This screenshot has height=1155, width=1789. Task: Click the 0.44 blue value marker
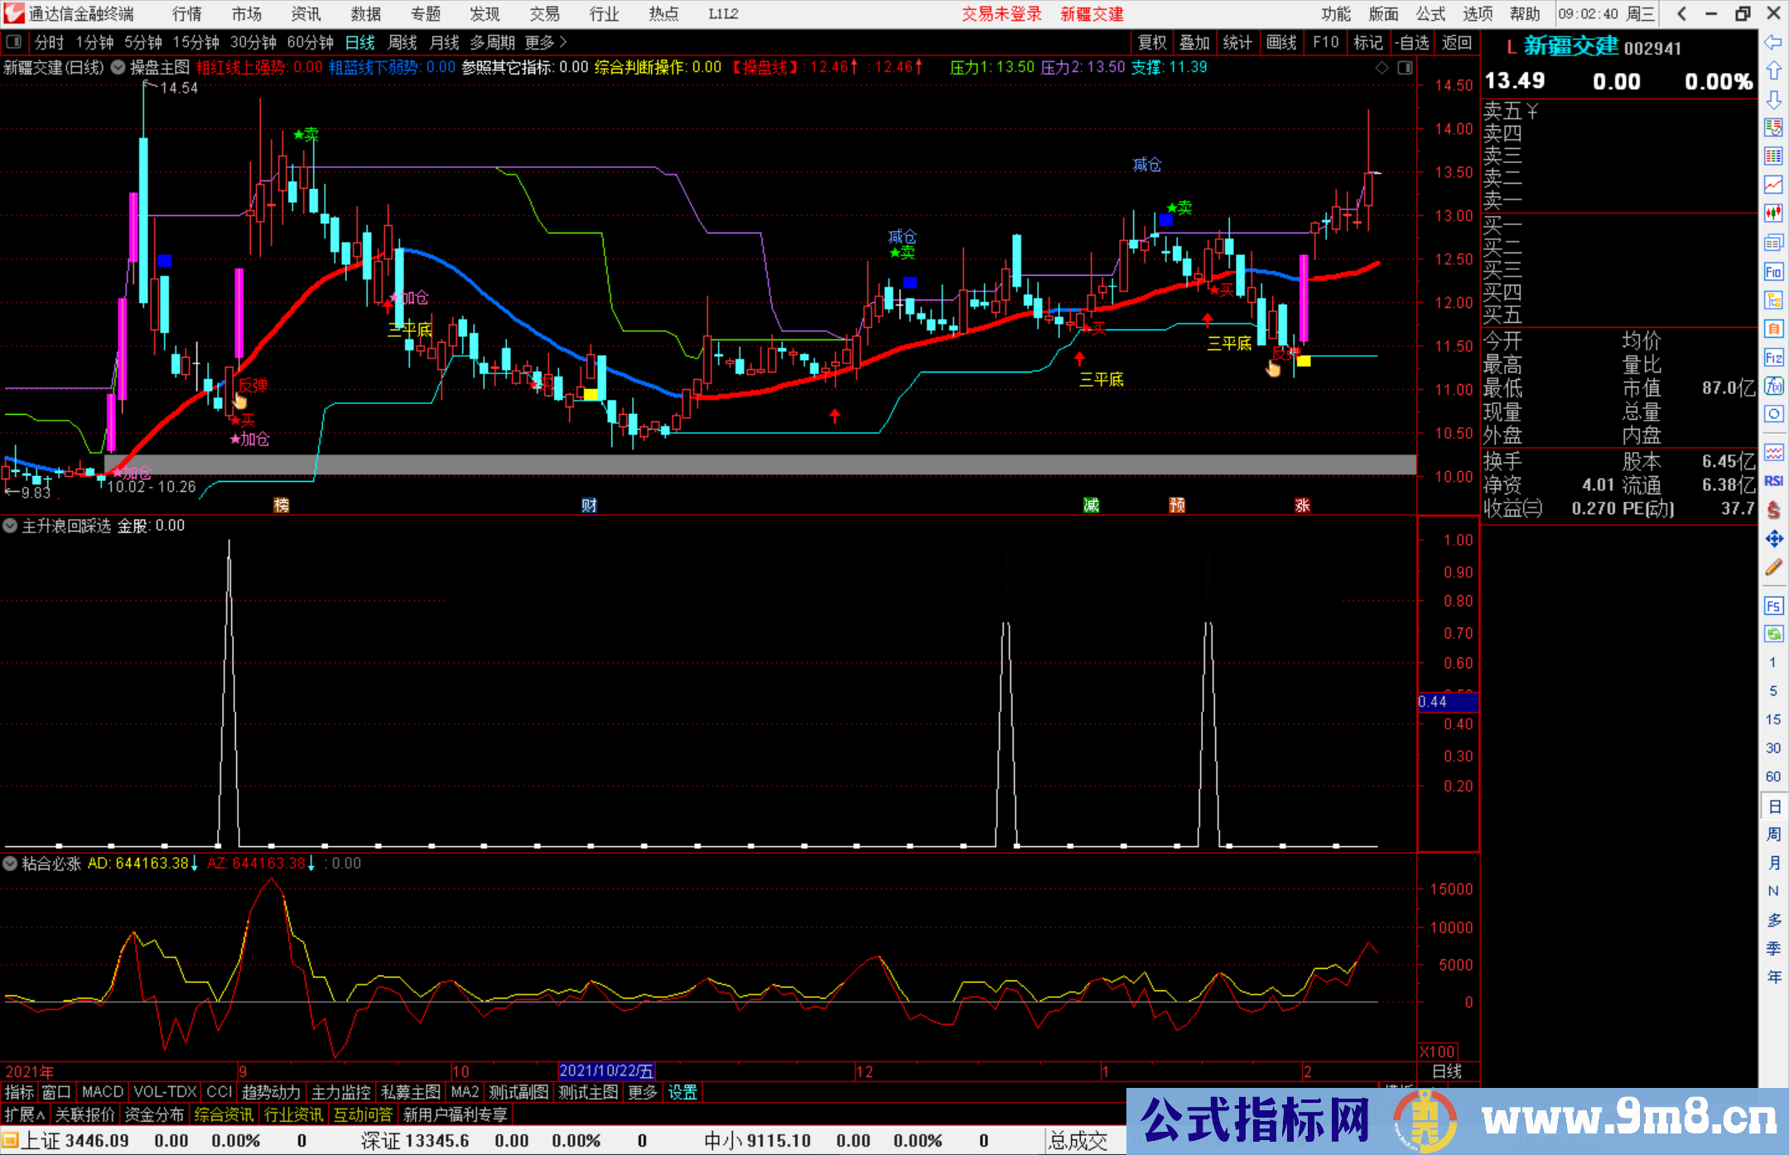tap(1446, 702)
